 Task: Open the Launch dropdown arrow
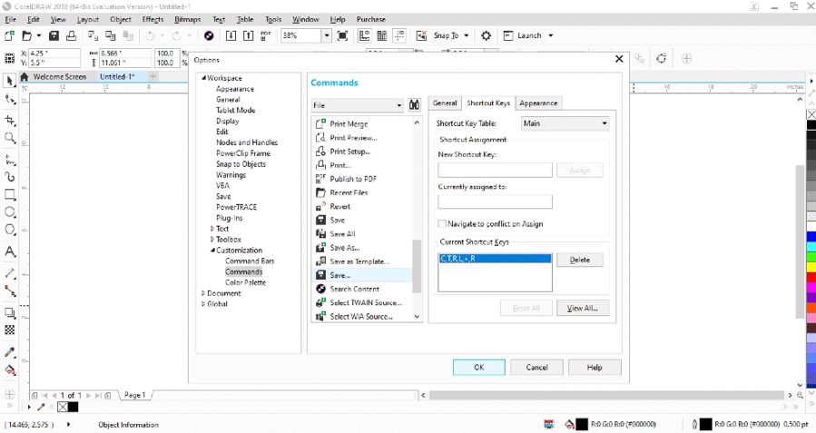[x=551, y=35]
